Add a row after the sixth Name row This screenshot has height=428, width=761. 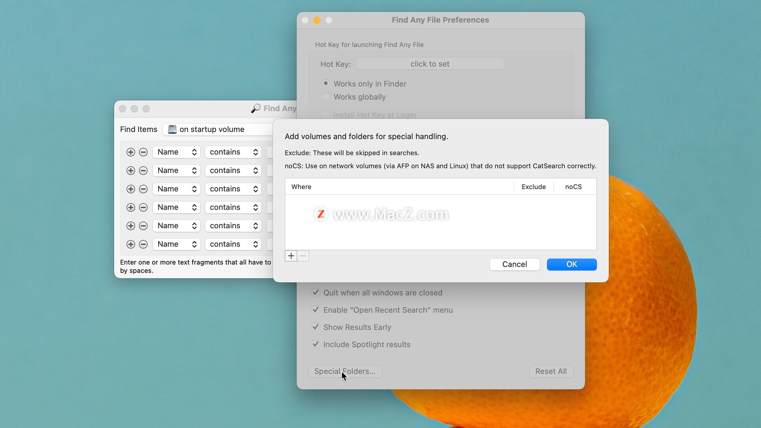point(131,244)
